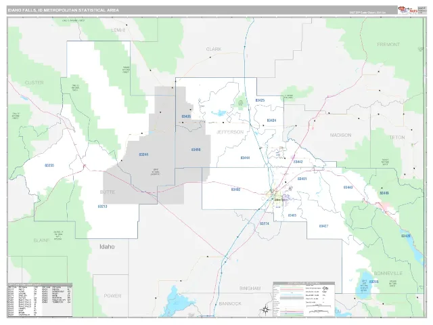
Task: Click the Idaho state label
Action: (x=107, y=246)
